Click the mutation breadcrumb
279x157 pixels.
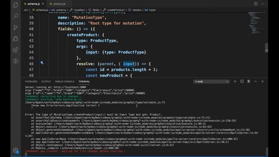click(79, 10)
